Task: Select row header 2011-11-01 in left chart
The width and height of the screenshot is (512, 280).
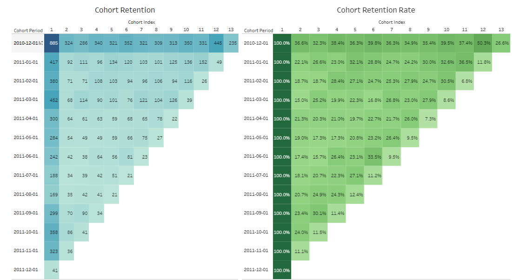Action: (x=27, y=251)
